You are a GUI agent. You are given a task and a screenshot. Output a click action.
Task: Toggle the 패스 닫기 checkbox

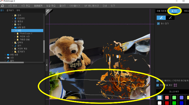tap(158, 24)
